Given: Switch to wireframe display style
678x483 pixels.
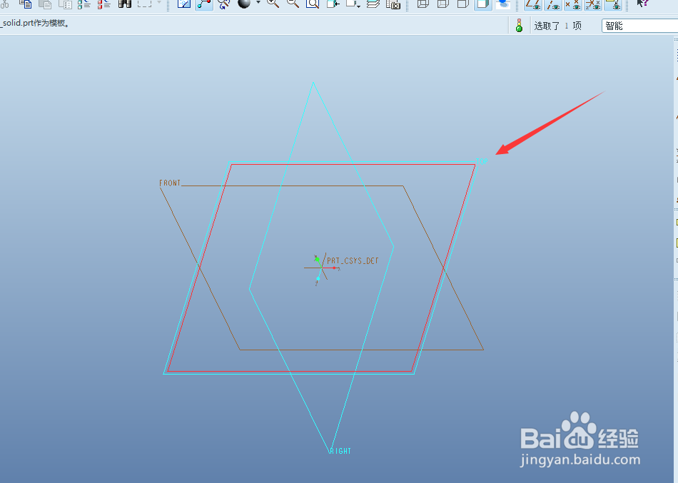Looking at the screenshot, I should (423, 4).
